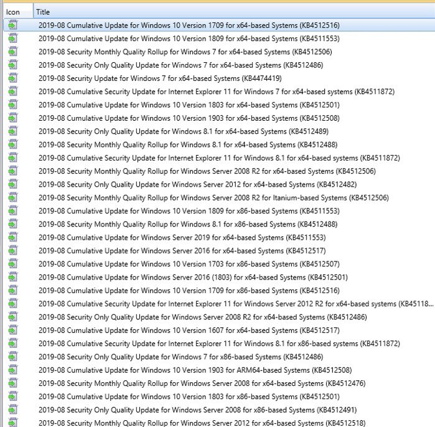
Task: Click the Icon column header
Action: click(x=18, y=12)
